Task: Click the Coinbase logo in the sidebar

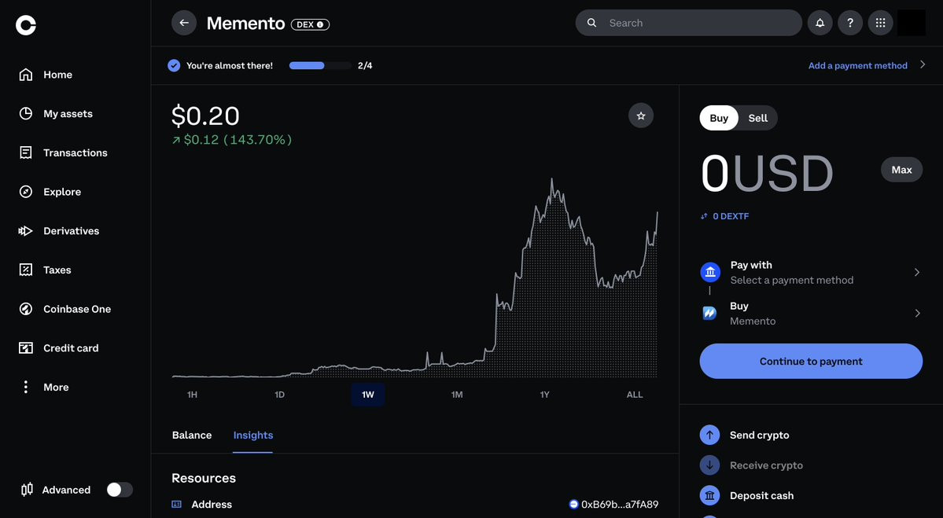Action: click(26, 24)
